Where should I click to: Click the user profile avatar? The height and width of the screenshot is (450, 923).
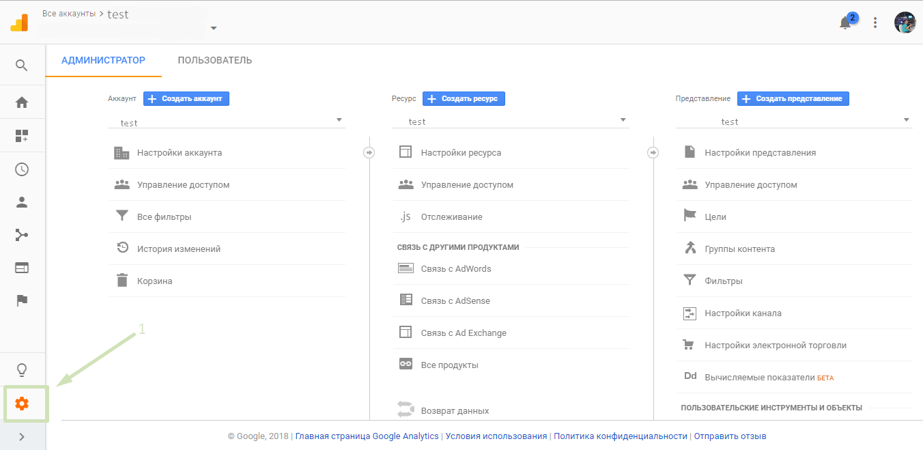click(x=905, y=23)
